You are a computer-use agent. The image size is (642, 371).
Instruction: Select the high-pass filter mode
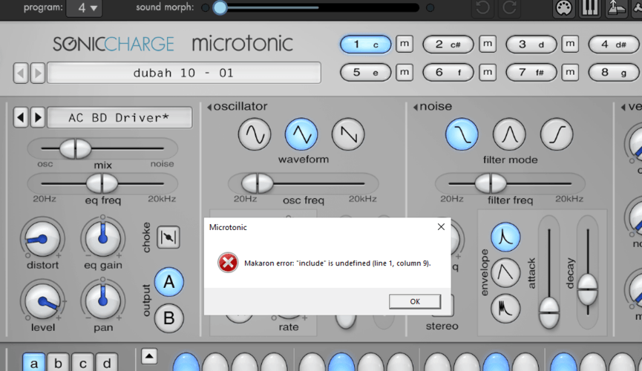[557, 134]
